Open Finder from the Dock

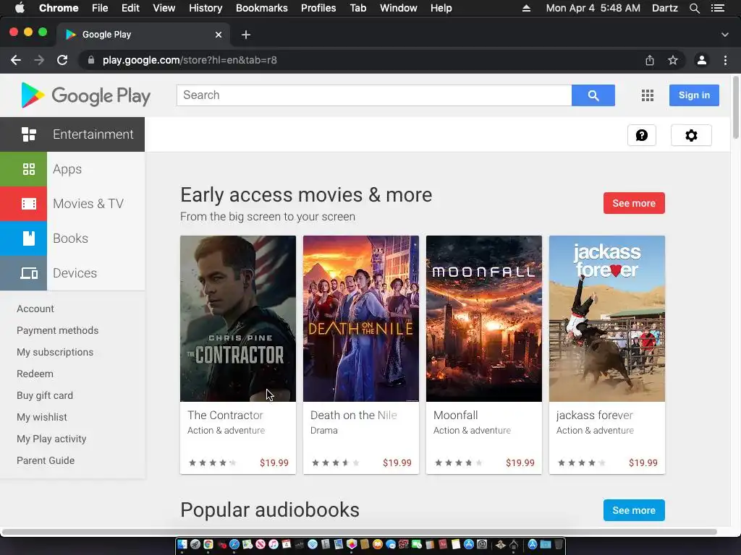pyautogui.click(x=182, y=545)
